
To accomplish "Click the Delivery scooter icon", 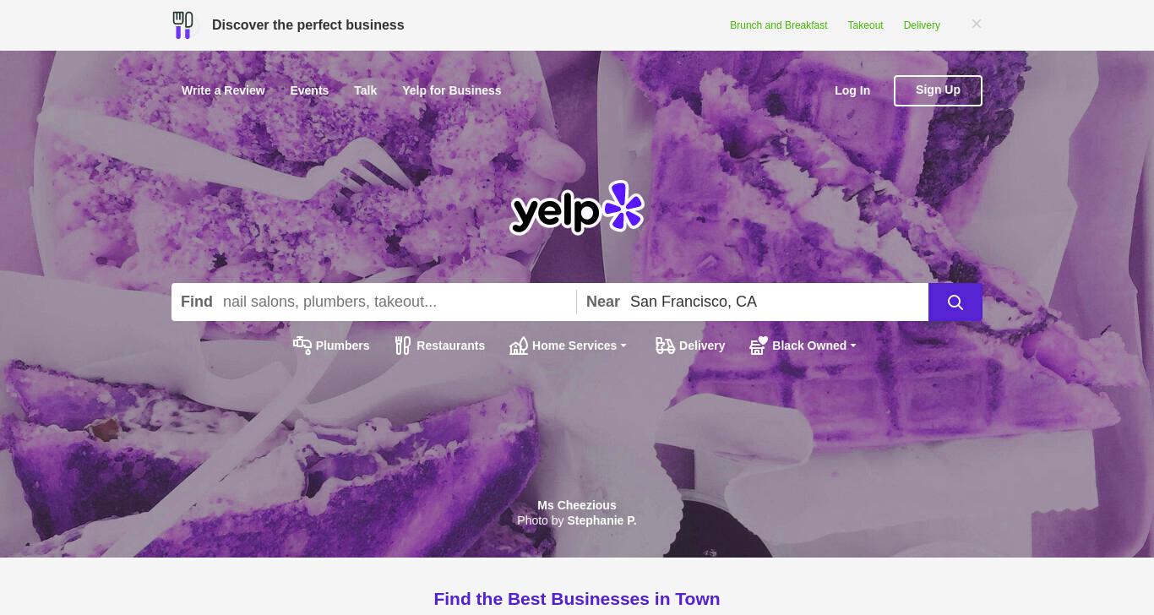I will click(665, 345).
